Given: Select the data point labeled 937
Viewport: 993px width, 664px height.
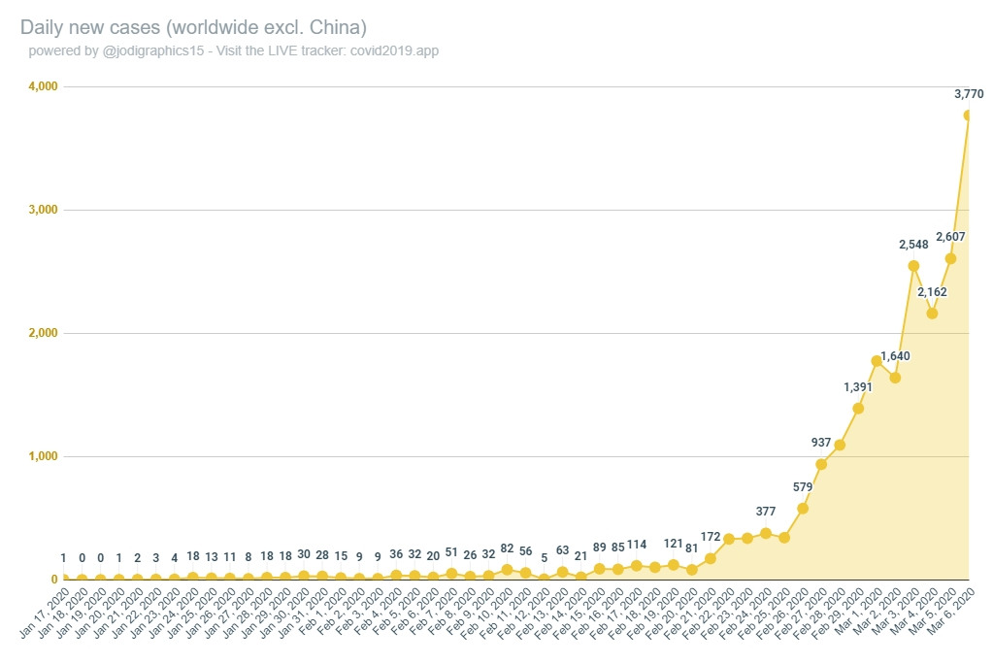Looking at the screenshot, I should (x=821, y=464).
